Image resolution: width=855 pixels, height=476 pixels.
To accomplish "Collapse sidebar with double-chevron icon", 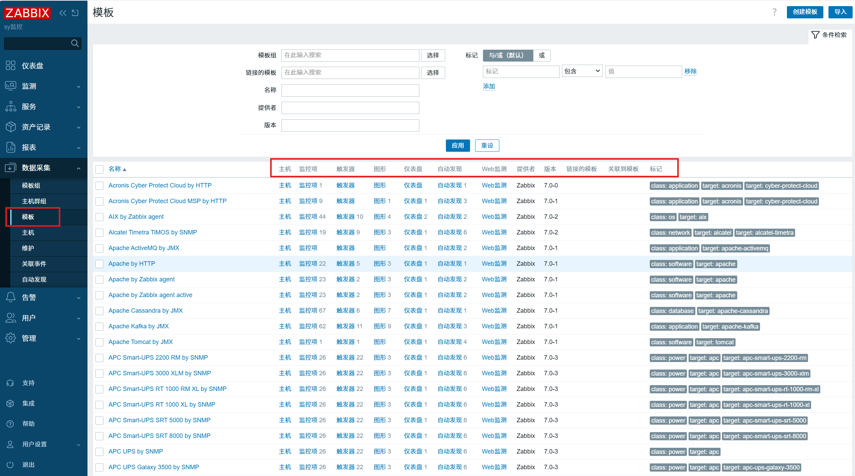I will pyautogui.click(x=63, y=13).
